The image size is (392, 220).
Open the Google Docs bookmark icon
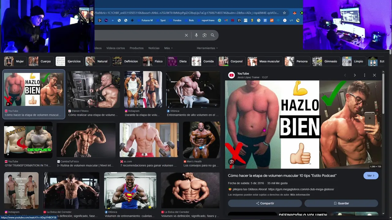point(265,20)
